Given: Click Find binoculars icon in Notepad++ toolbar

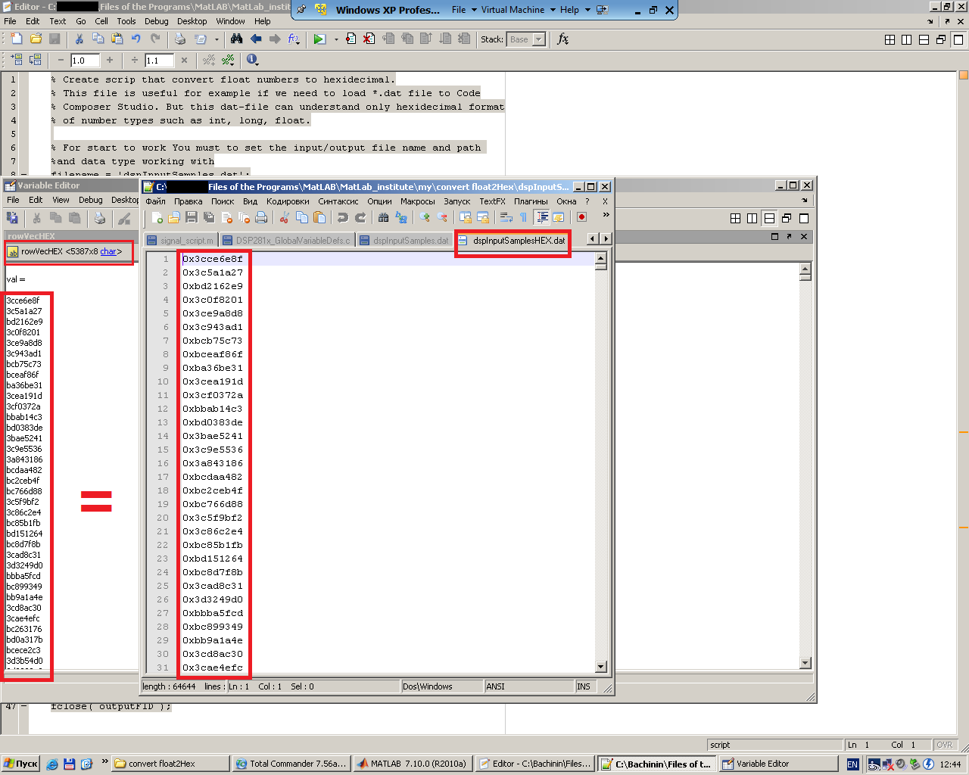Looking at the screenshot, I should point(383,218).
